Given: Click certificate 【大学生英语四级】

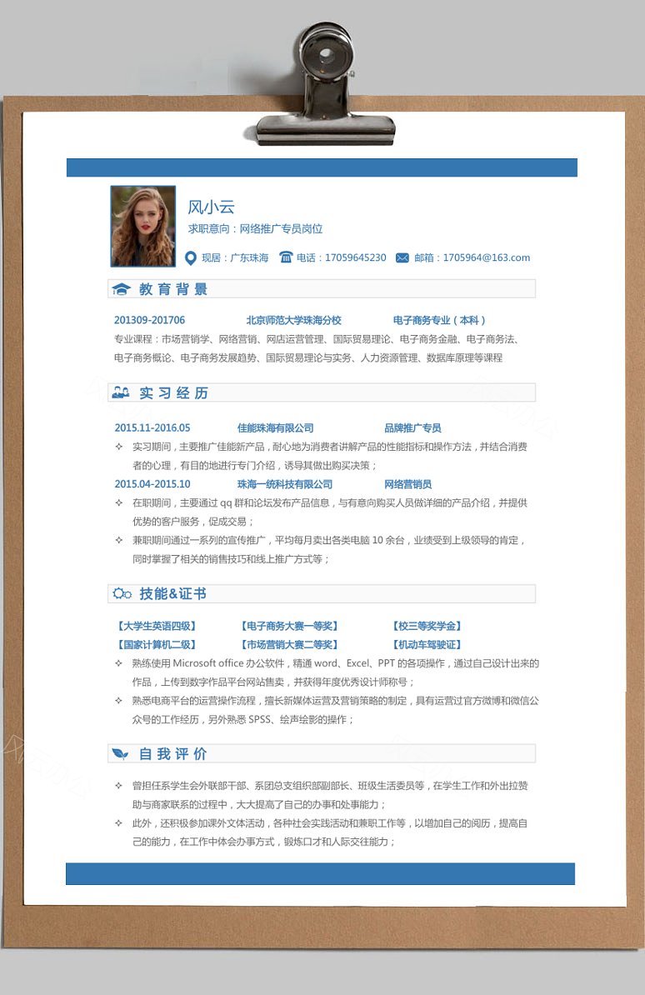Looking at the screenshot, I should click(x=156, y=626).
